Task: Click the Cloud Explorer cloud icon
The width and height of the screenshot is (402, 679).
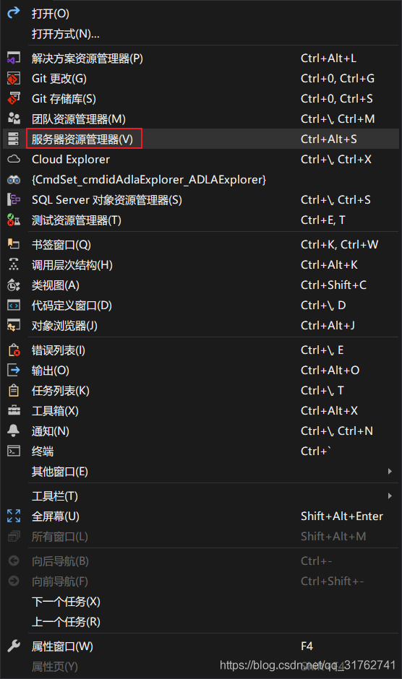Action: coord(14,160)
